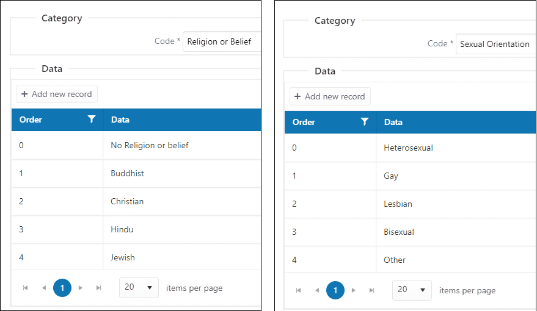Select page 1 in Sexual Orientation pager
This screenshot has height=311, width=537.
coord(335,290)
